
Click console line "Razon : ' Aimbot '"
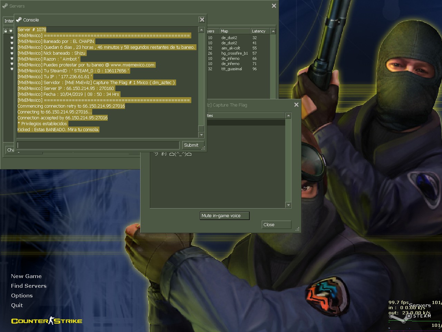[x=48, y=59]
